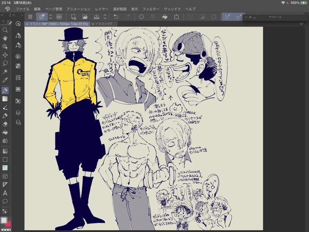The height and width of the screenshot is (232, 309).
Task: Select the Decoration pattern brush tool
Action: [x=5, y=99]
